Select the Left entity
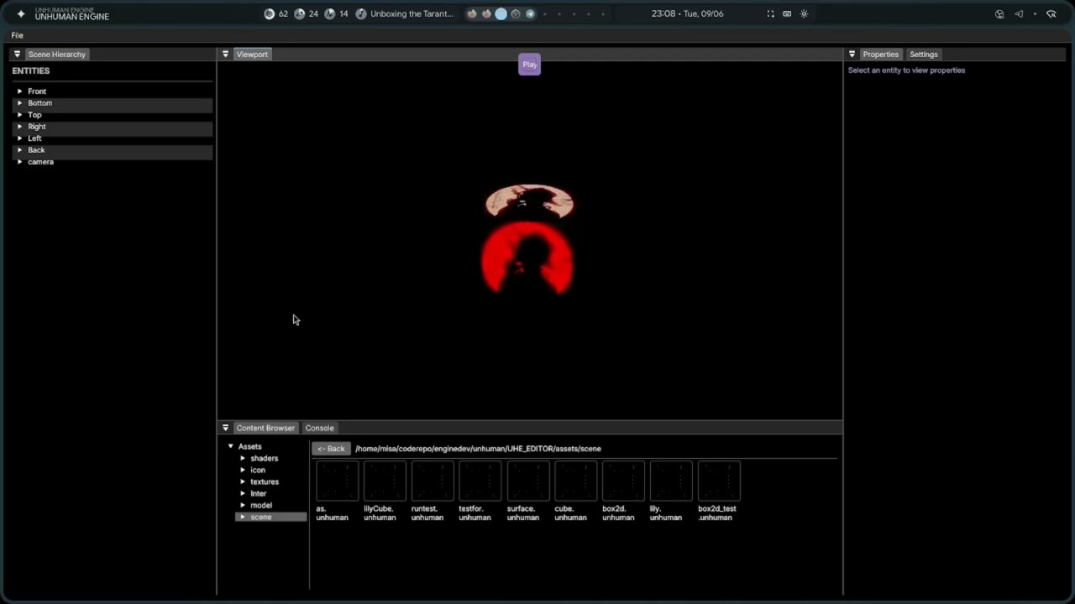1075x604 pixels. pos(34,138)
